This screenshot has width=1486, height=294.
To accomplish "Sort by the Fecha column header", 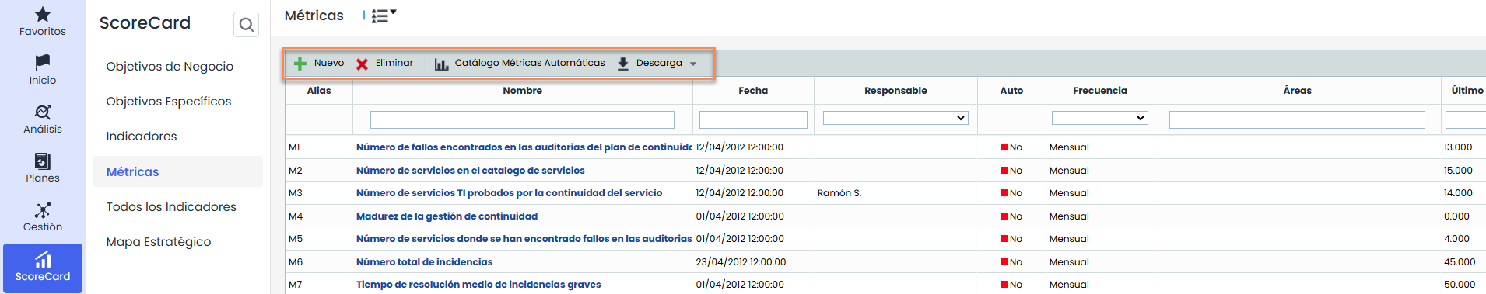I will tap(753, 91).
